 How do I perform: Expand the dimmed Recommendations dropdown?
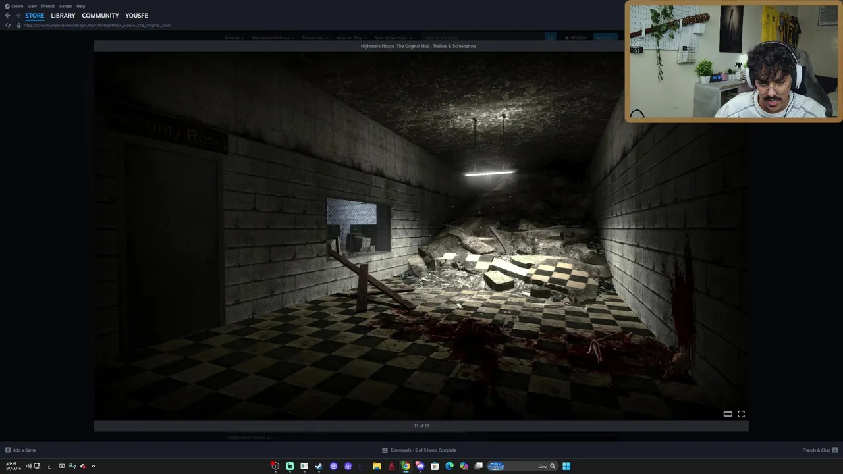[273, 38]
